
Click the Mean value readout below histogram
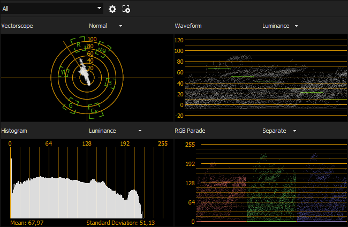pos(27,222)
